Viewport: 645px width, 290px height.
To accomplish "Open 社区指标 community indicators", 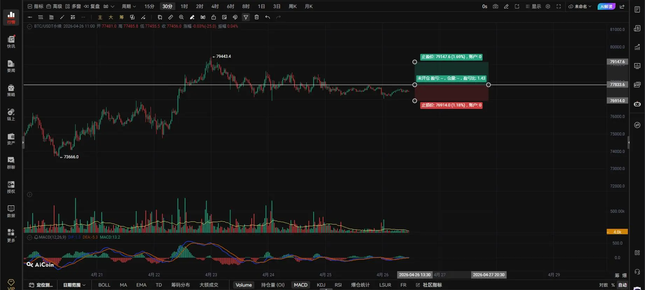I will pos(429,285).
